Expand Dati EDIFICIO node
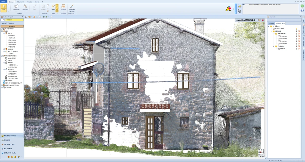Screen dimensions: 305x162 (2, 29)
